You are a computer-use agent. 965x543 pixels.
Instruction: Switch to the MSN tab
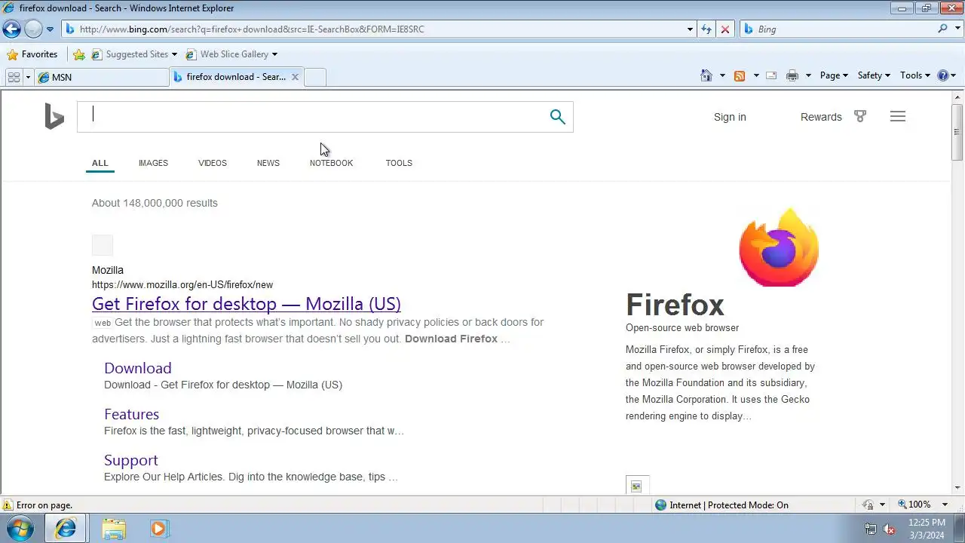coord(102,77)
